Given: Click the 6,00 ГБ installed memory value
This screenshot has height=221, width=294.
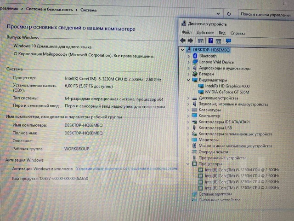Looking at the screenshot, I should tap(89, 86).
